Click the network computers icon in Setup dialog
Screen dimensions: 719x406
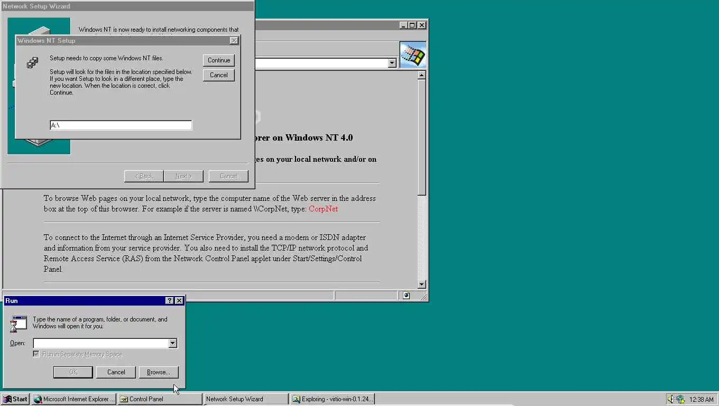pos(32,63)
